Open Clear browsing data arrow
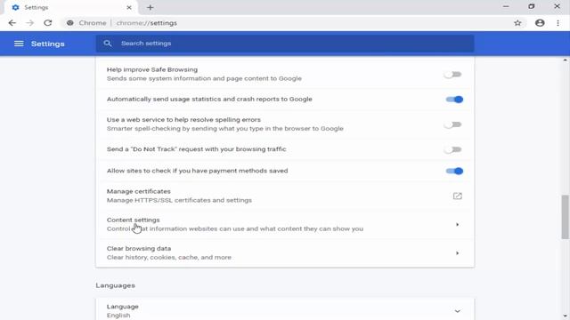The height and width of the screenshot is (320, 570). pyautogui.click(x=457, y=252)
